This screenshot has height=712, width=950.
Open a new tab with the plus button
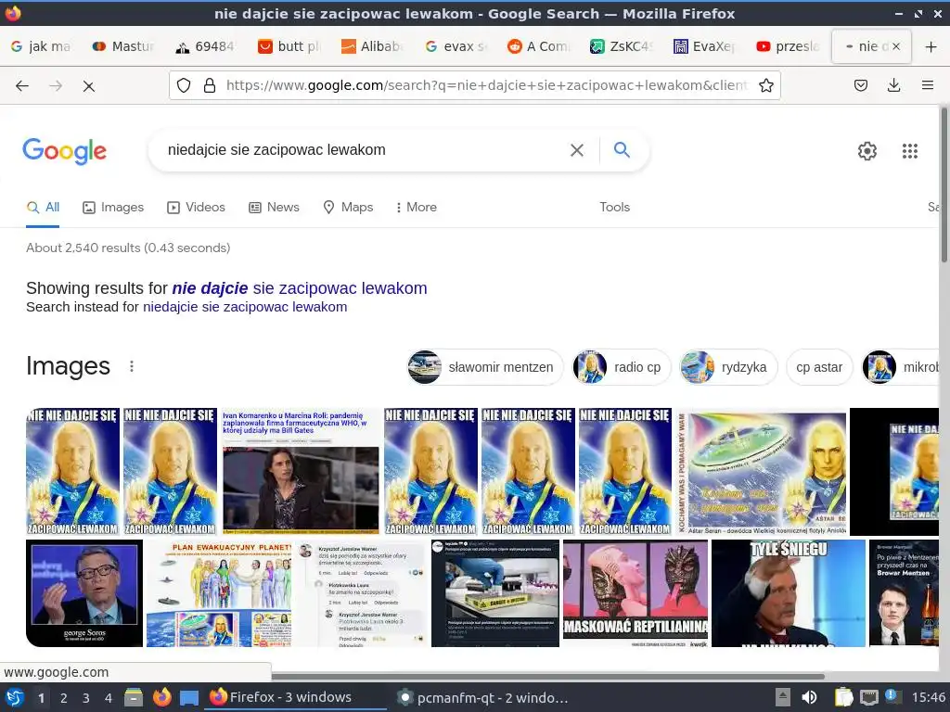pyautogui.click(x=931, y=46)
